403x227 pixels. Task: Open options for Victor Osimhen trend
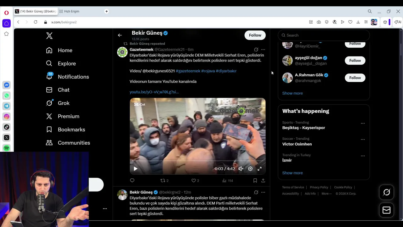363,139
